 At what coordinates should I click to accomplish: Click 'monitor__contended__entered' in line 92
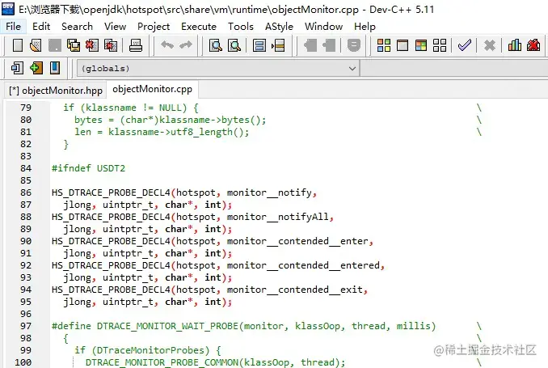(x=303, y=265)
